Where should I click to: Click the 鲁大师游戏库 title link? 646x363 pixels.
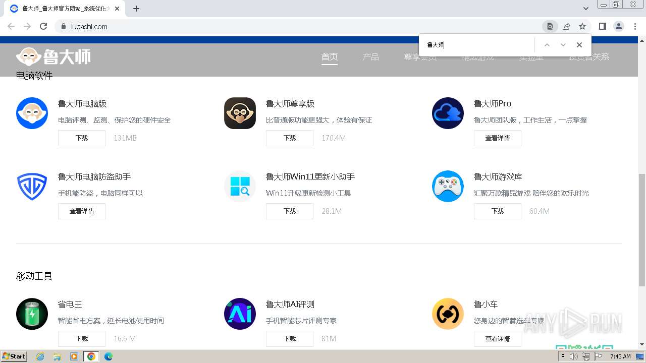[x=498, y=177]
